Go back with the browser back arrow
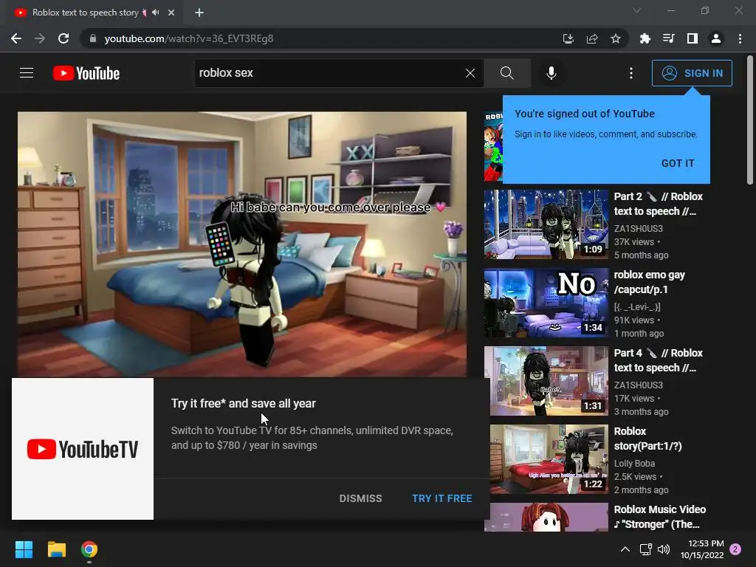756x567 pixels. [x=16, y=38]
